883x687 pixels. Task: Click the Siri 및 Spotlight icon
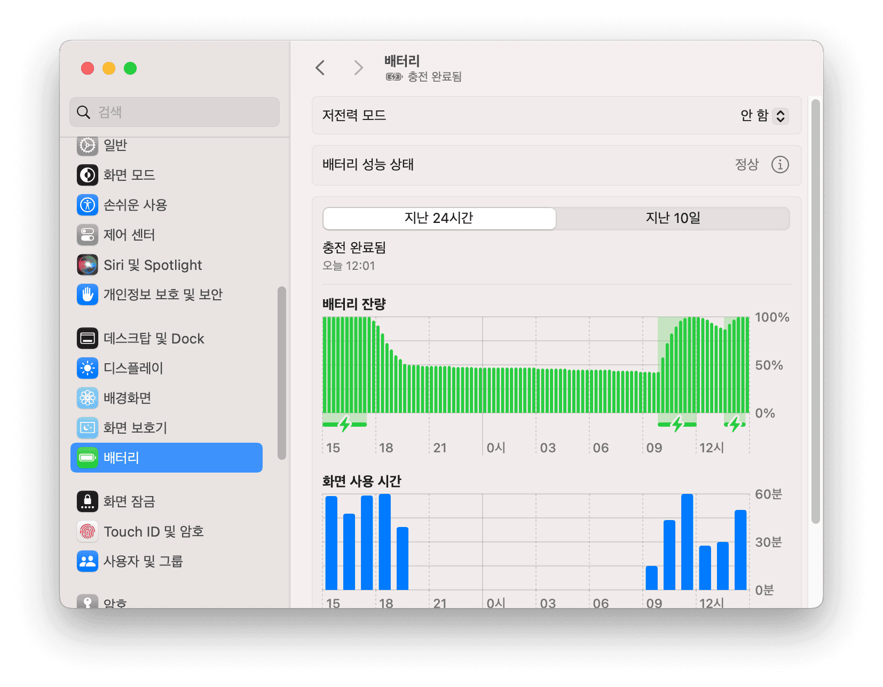[x=88, y=265]
